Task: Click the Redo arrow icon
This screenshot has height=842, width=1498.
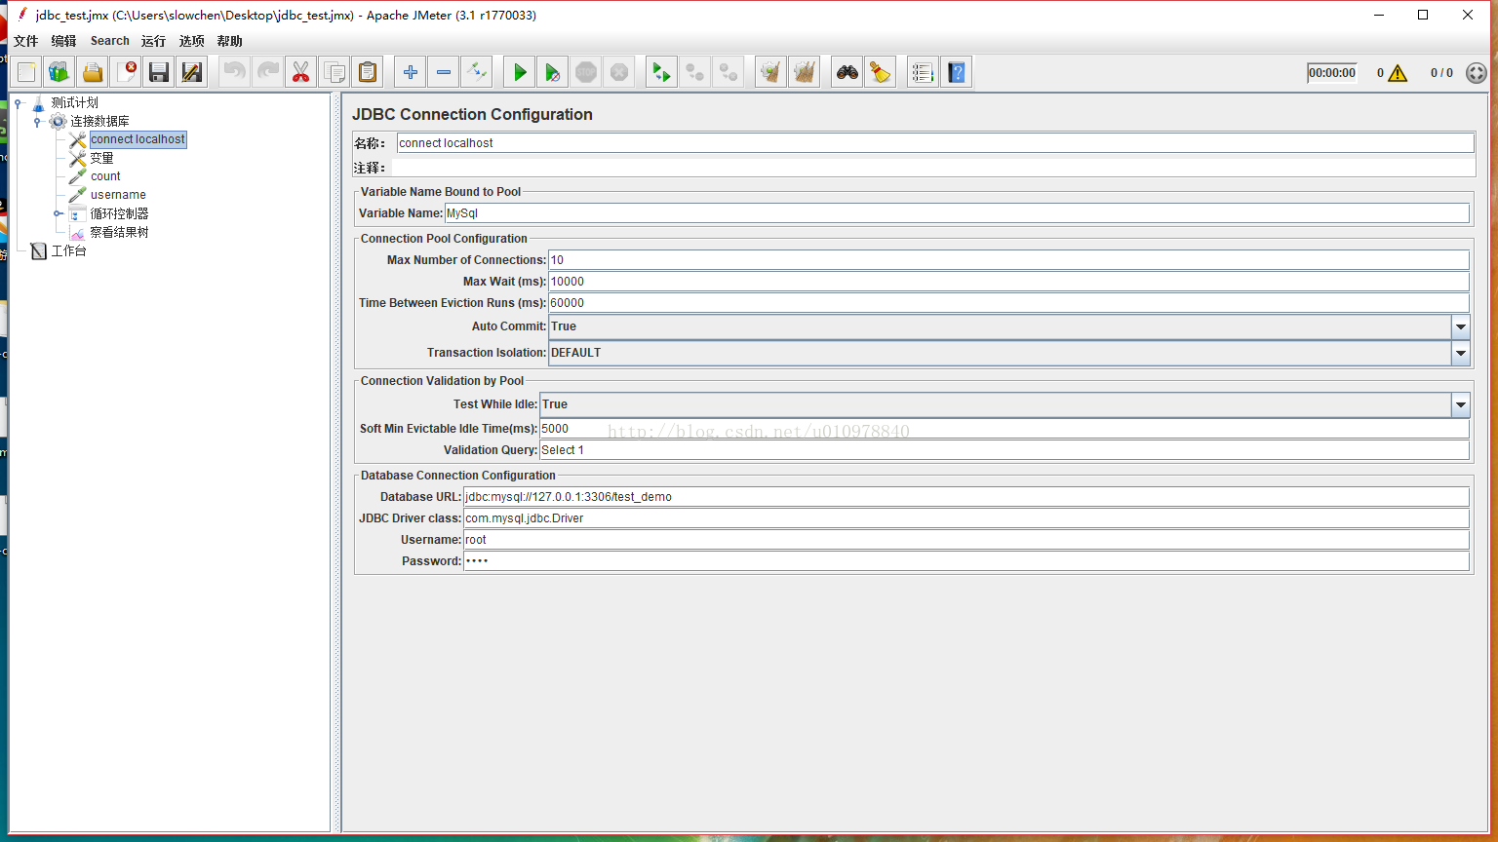Action: 267,72
